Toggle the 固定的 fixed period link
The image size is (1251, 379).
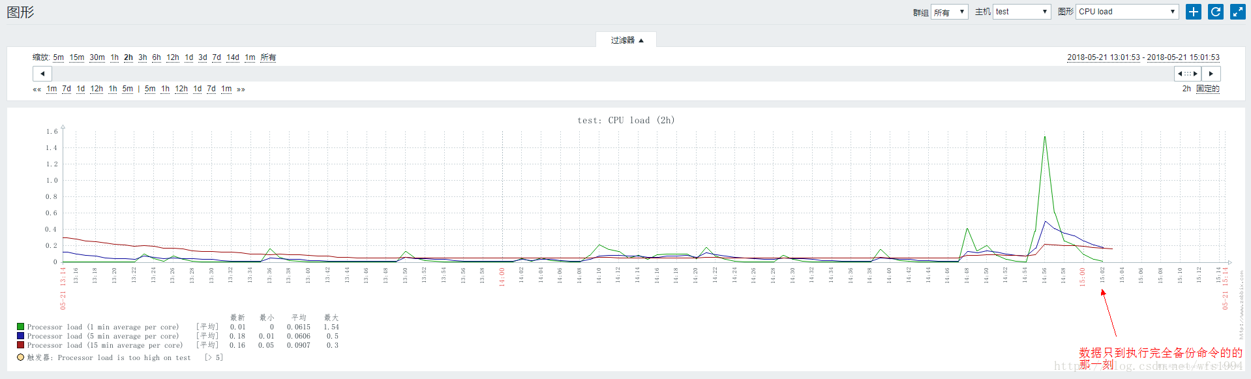coord(1208,89)
